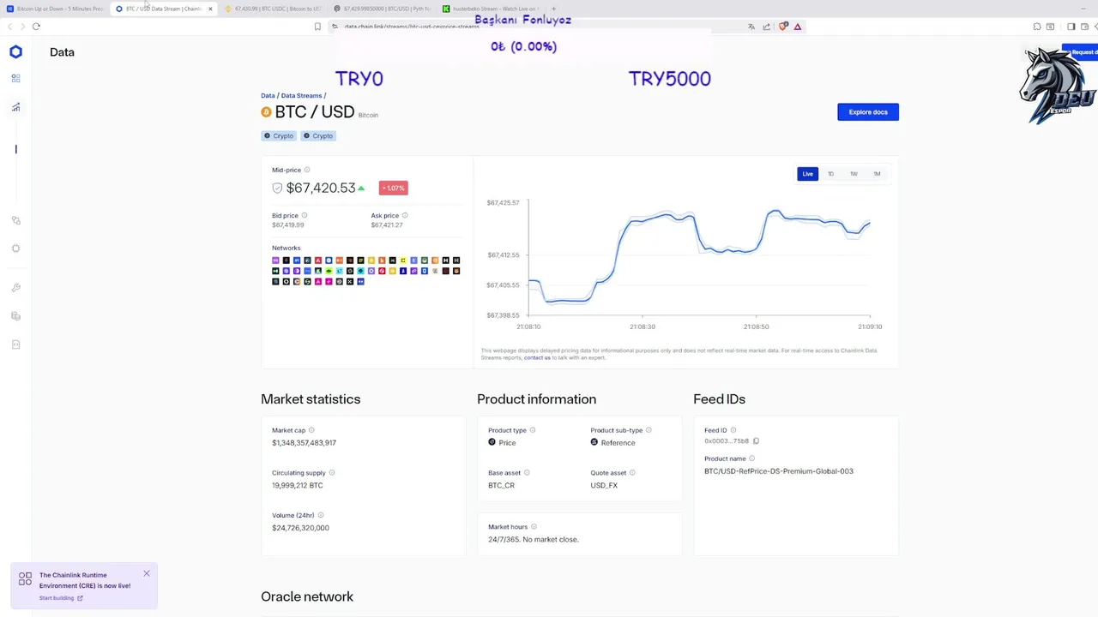1098x617 pixels.
Task: Open the code file icon in sidebar
Action: click(15, 344)
